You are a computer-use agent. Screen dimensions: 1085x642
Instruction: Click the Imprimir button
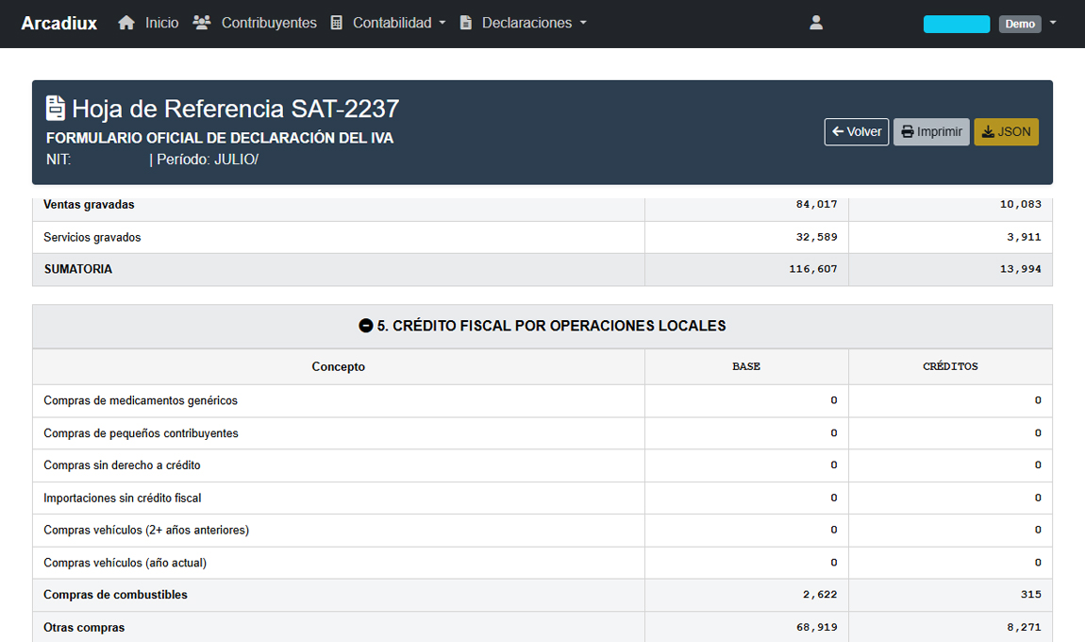tap(931, 131)
